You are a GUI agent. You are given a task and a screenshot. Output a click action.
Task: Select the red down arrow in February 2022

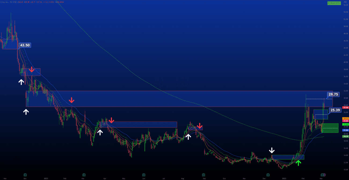71,100
